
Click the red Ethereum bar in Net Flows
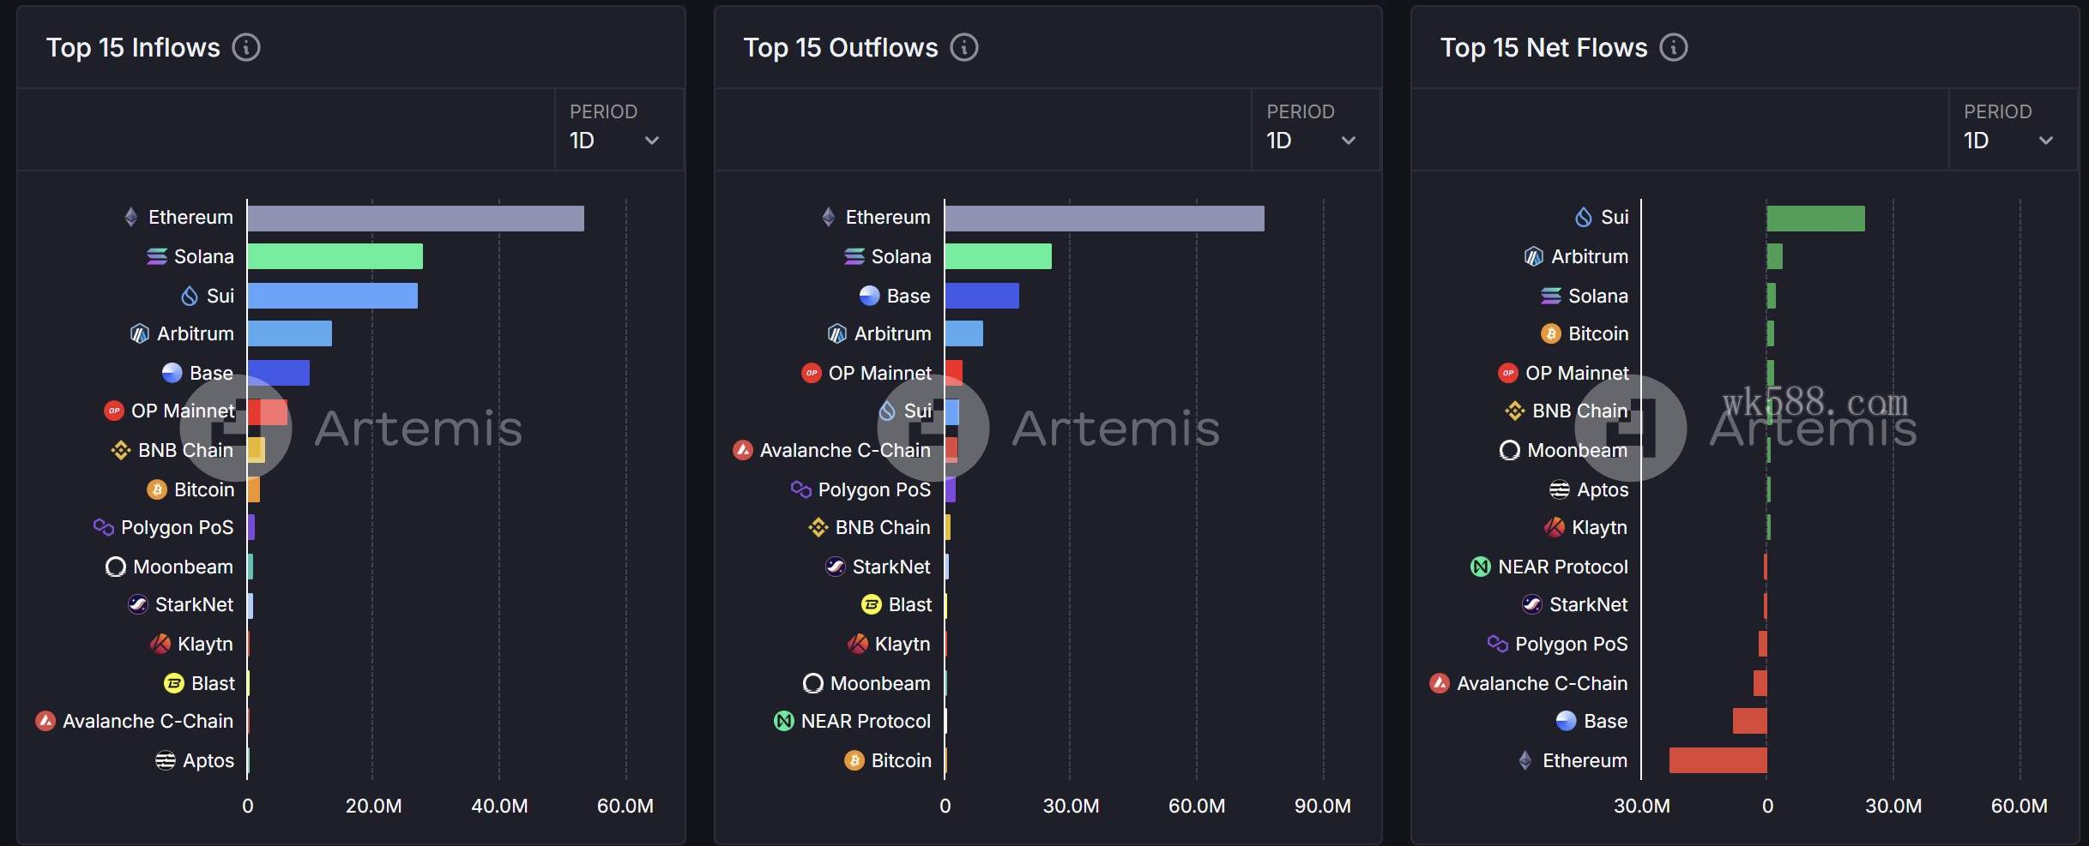point(1718,760)
